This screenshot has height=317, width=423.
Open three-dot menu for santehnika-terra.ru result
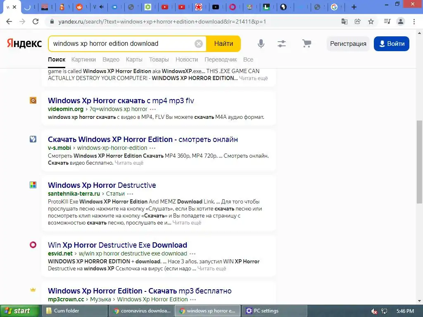coord(130,194)
